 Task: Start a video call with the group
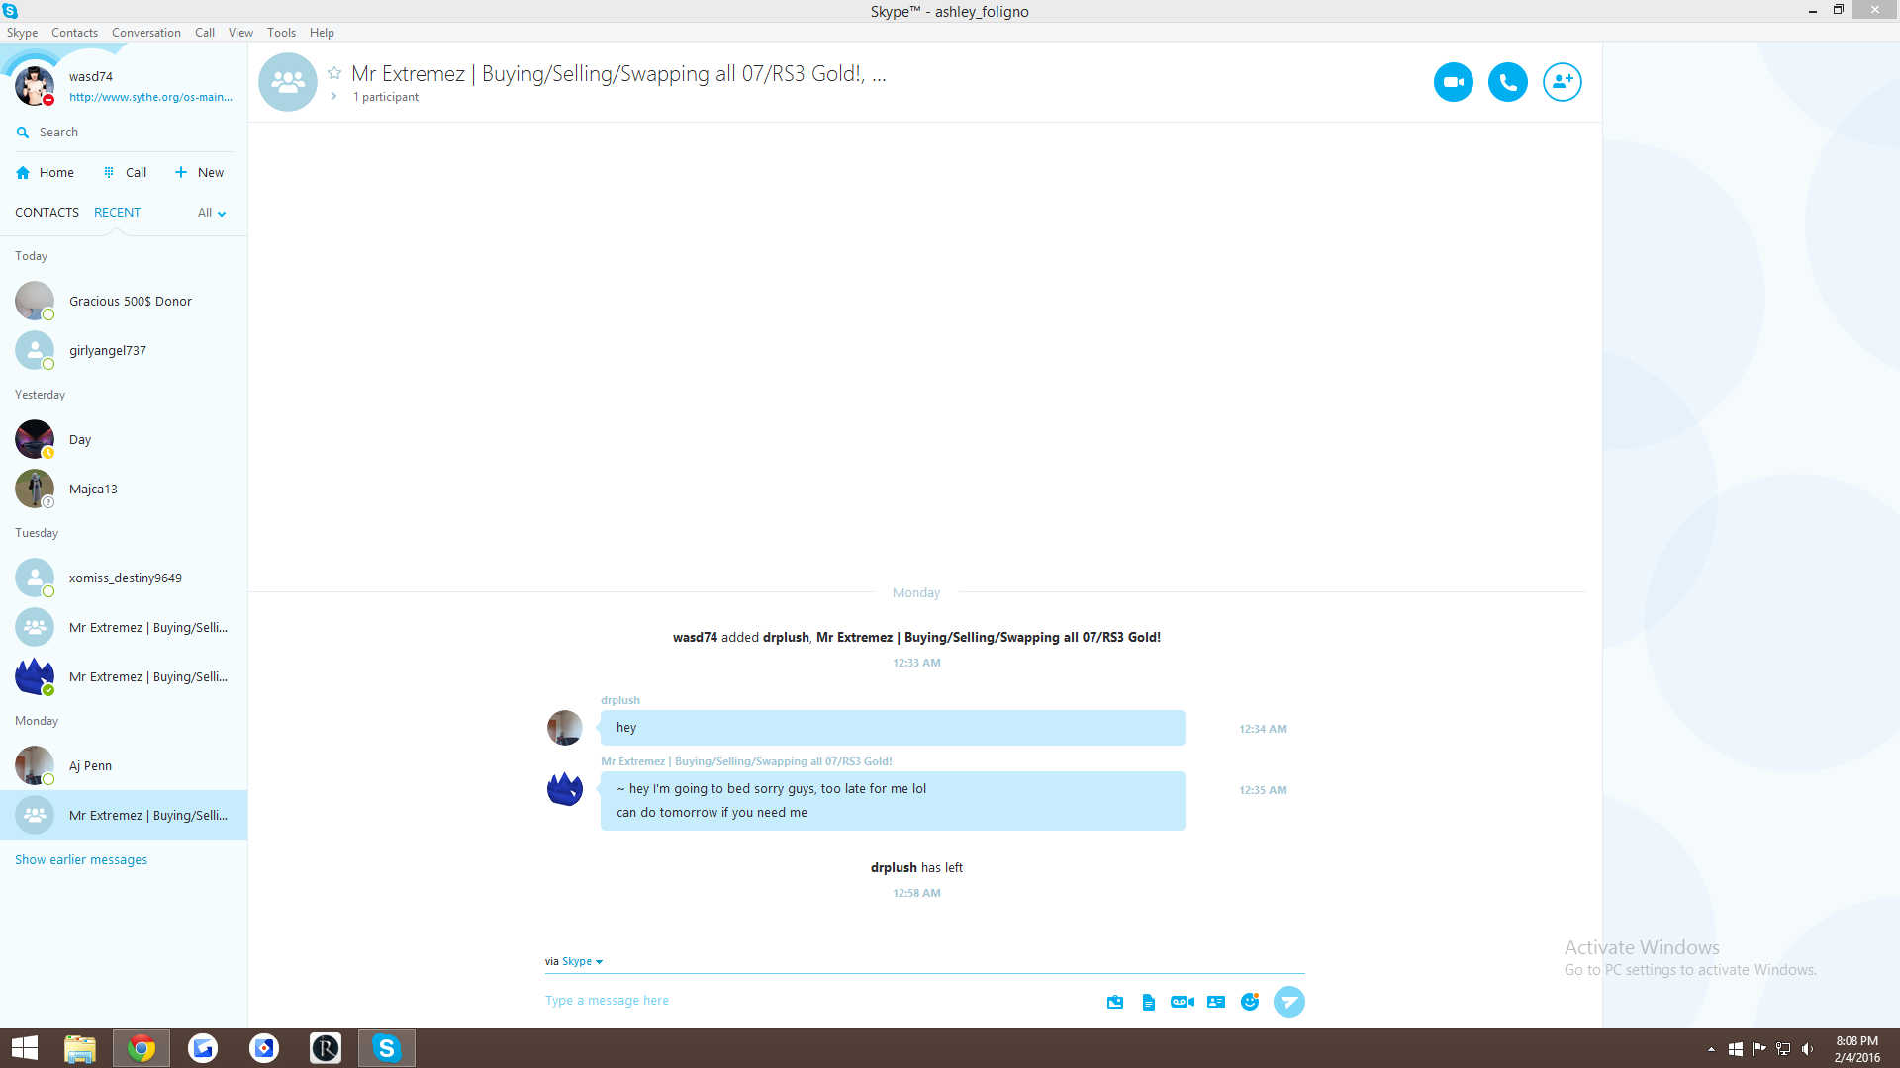(x=1453, y=82)
